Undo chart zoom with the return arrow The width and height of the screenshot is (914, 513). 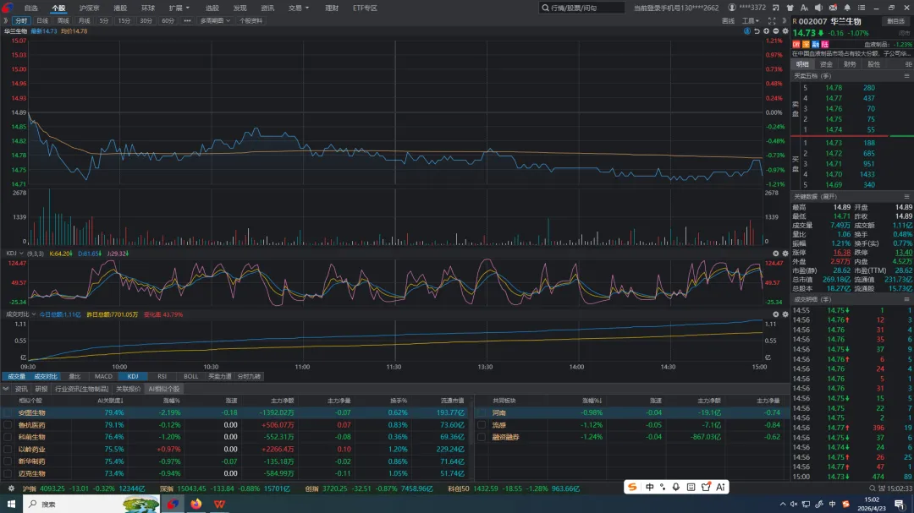click(757, 31)
